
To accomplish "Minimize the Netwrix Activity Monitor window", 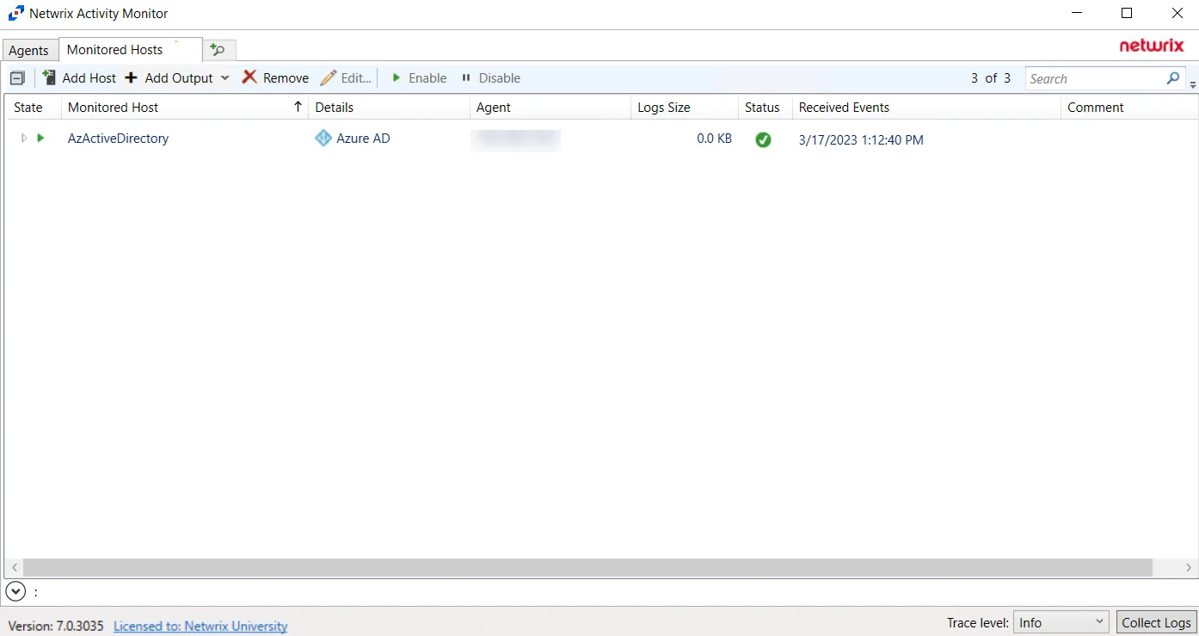I will (1076, 13).
